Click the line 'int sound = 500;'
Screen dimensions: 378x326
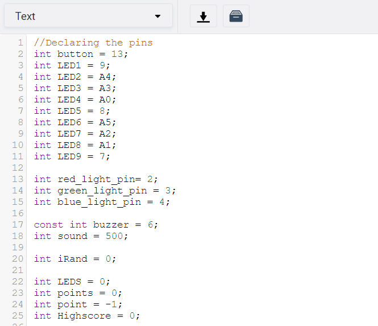pos(81,236)
